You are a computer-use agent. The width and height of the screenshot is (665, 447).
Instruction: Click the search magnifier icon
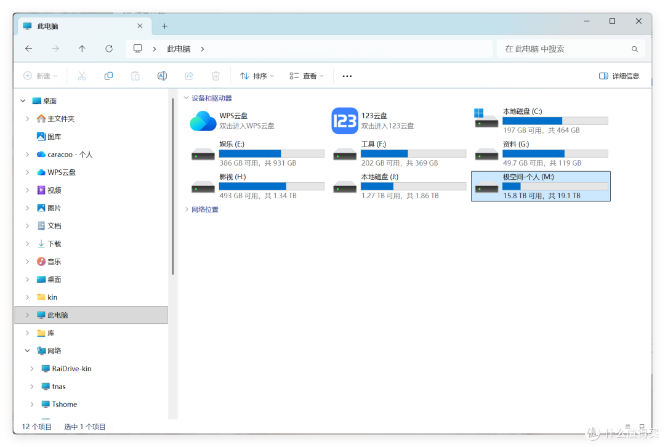(634, 49)
